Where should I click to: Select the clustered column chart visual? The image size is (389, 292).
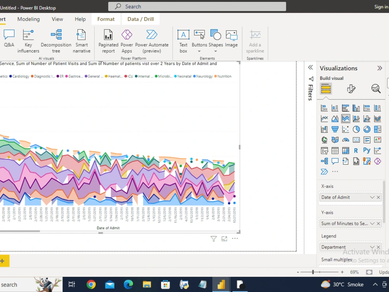tap(356, 108)
